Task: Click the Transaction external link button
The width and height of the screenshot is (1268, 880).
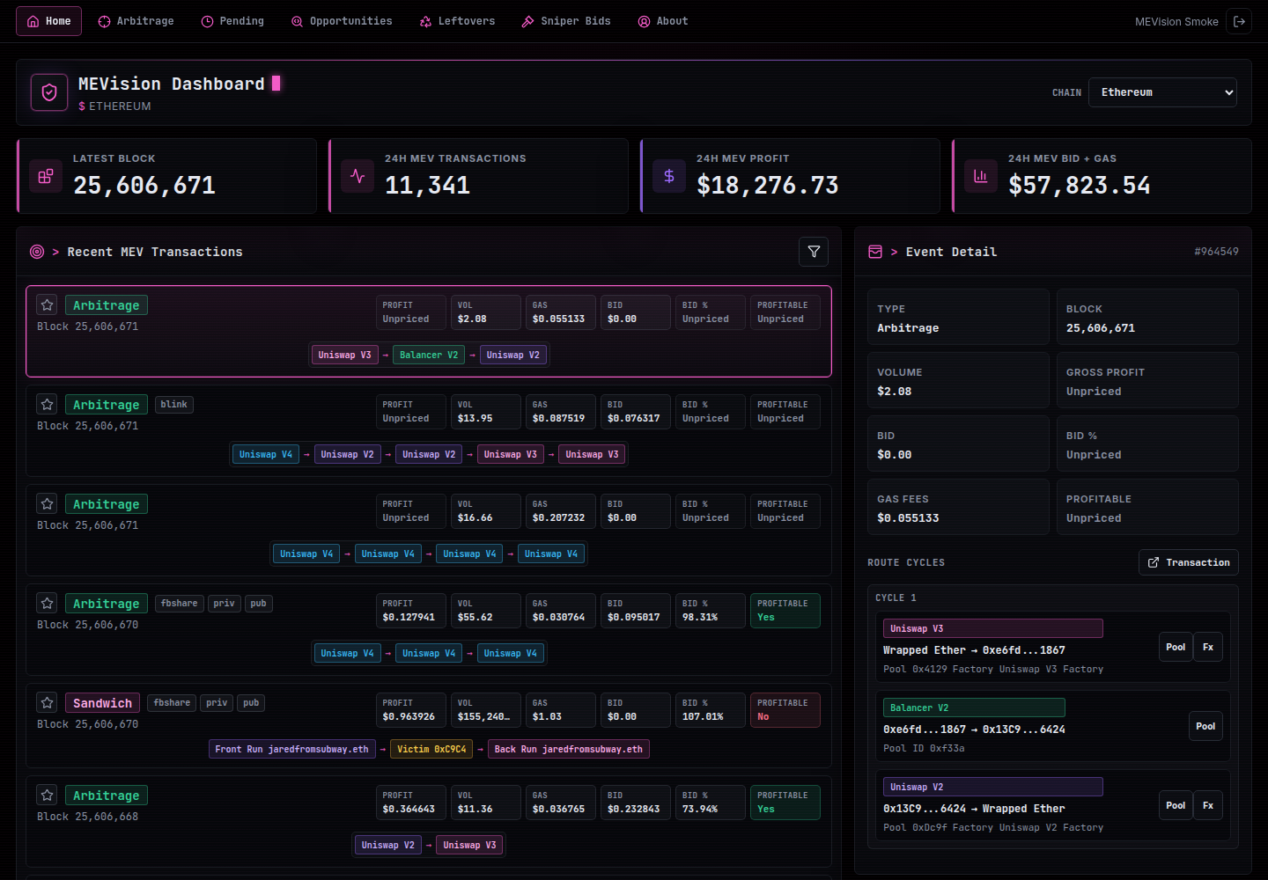Action: [1189, 562]
